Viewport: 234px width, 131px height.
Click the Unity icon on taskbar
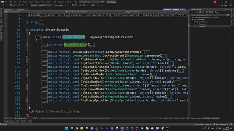[117, 128]
